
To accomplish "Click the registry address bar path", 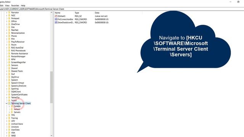I will 32,9.
